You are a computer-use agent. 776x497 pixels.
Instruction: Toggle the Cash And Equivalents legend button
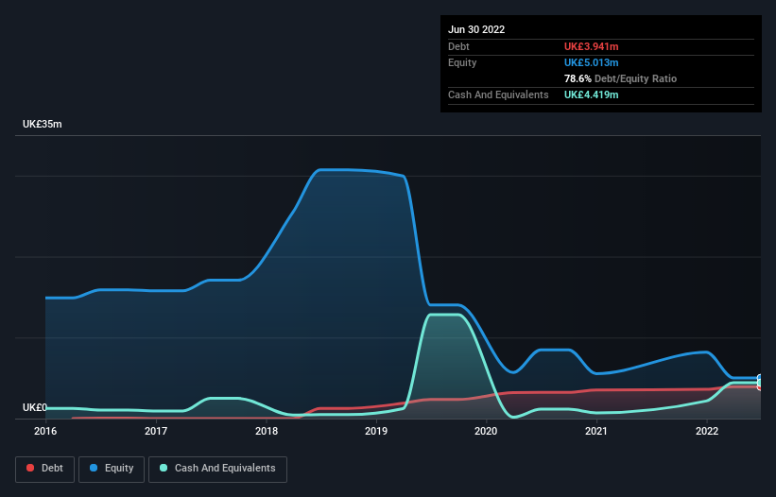tap(217, 469)
